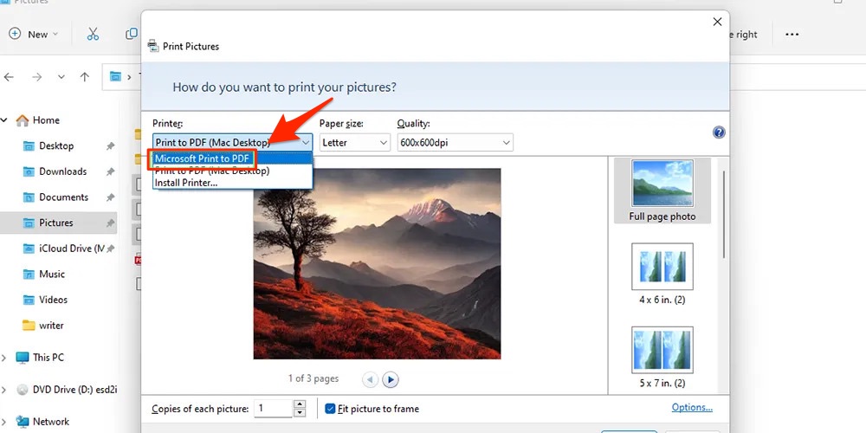
Task: Open the Recent locations chevron in Explorer
Action: point(61,77)
